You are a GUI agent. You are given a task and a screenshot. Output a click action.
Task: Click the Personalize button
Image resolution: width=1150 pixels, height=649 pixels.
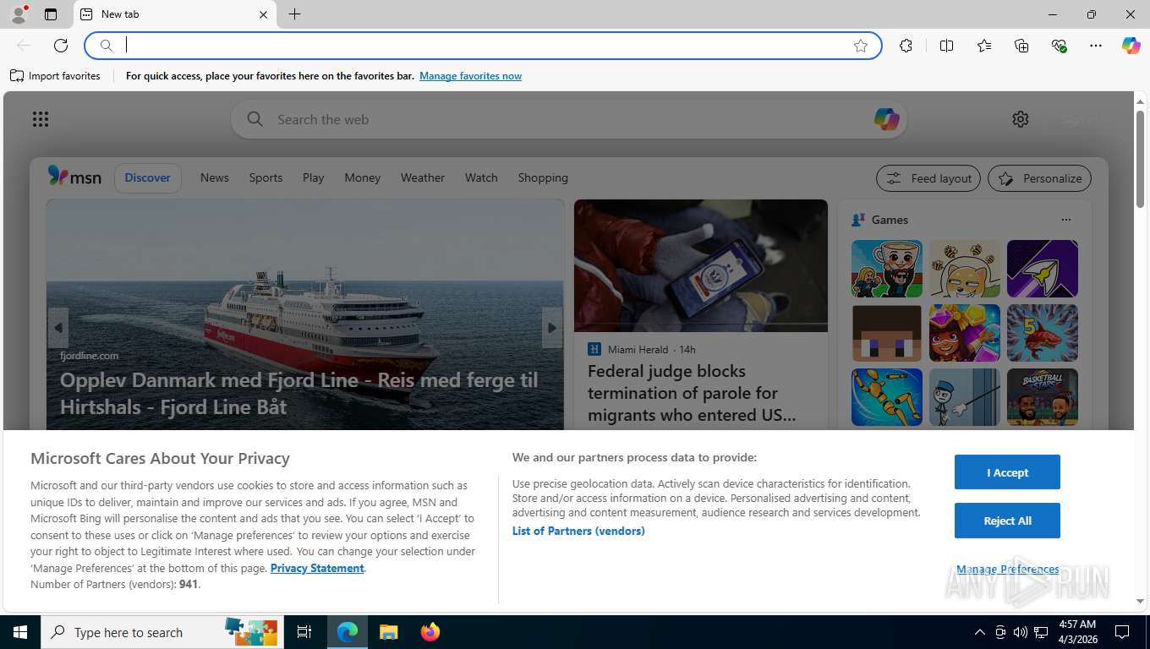[1039, 178]
